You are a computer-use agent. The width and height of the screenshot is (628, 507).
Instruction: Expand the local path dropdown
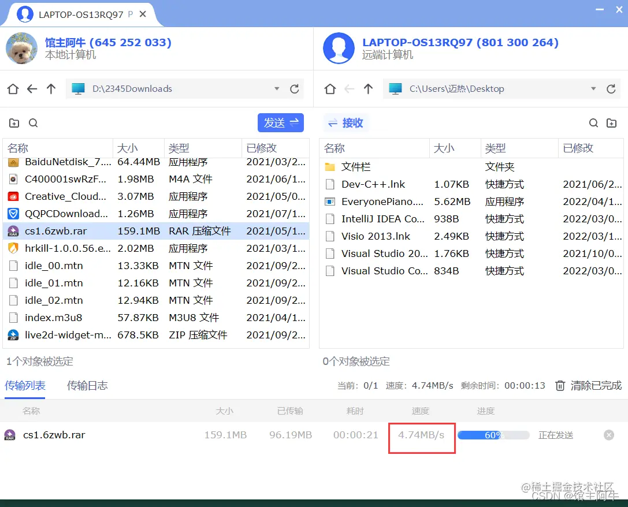pos(277,89)
